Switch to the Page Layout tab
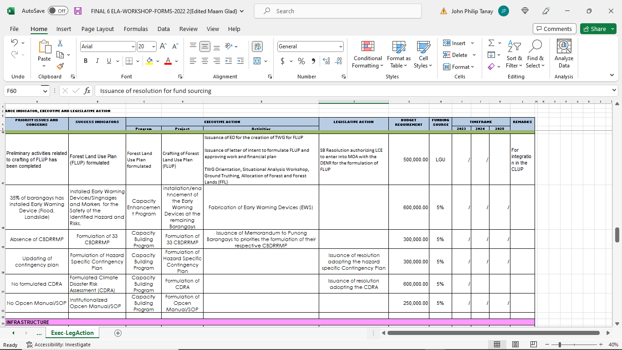The image size is (622, 350). [97, 29]
